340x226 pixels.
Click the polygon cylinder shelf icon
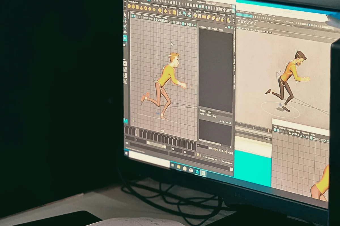137,7
